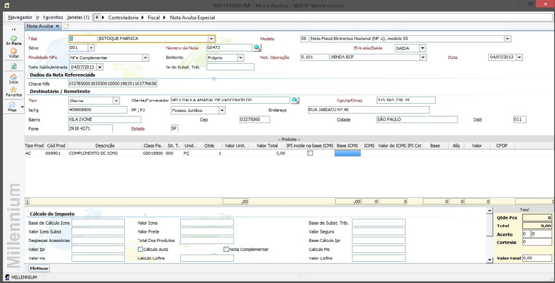The image size is (555, 283).
Task: Open the Série dropdown arrow
Action: pyautogui.click(x=91, y=48)
